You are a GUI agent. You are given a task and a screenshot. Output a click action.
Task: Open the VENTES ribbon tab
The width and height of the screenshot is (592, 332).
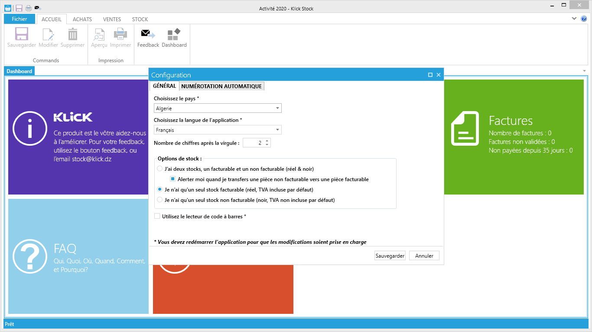click(x=112, y=19)
